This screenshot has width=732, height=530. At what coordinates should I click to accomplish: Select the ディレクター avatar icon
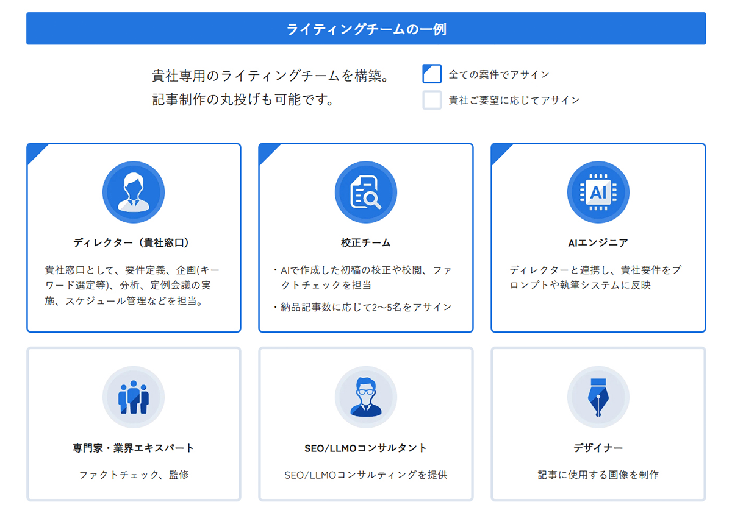(134, 191)
